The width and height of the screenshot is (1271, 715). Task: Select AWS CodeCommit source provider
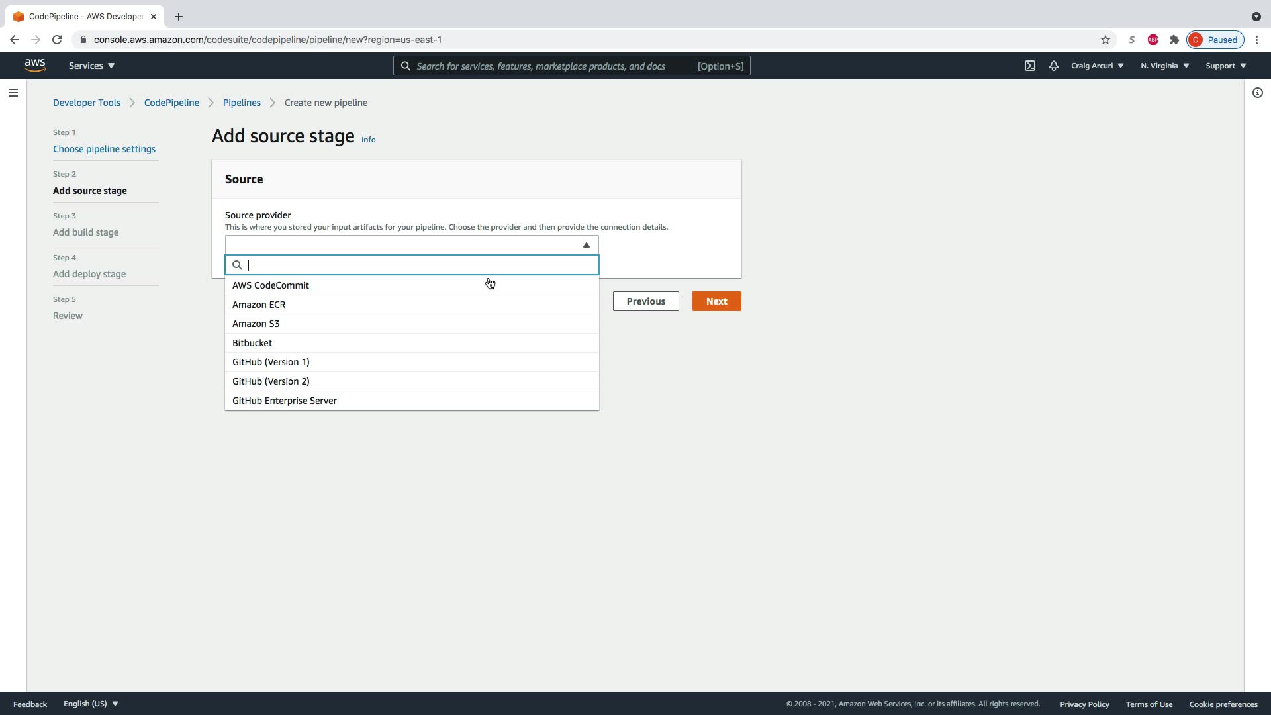pos(271,285)
